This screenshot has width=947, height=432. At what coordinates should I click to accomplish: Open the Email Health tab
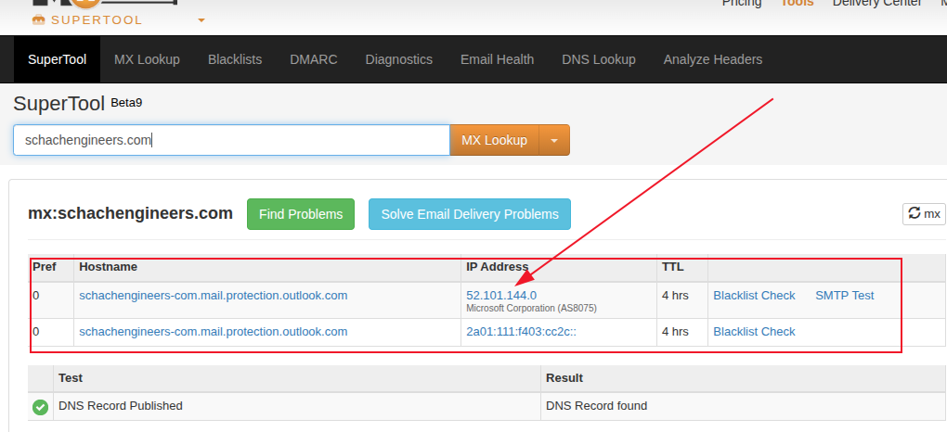497,59
